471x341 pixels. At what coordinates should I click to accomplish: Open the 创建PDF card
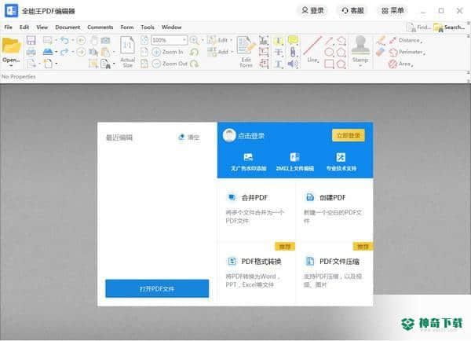334,209
